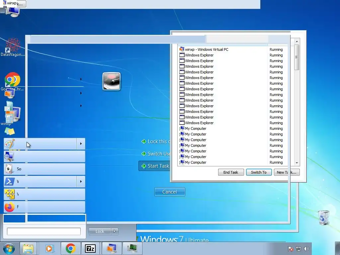This screenshot has width=340, height=255.
Task: Select the winxp - Windows Virtual PC task icon
Action: point(182,49)
